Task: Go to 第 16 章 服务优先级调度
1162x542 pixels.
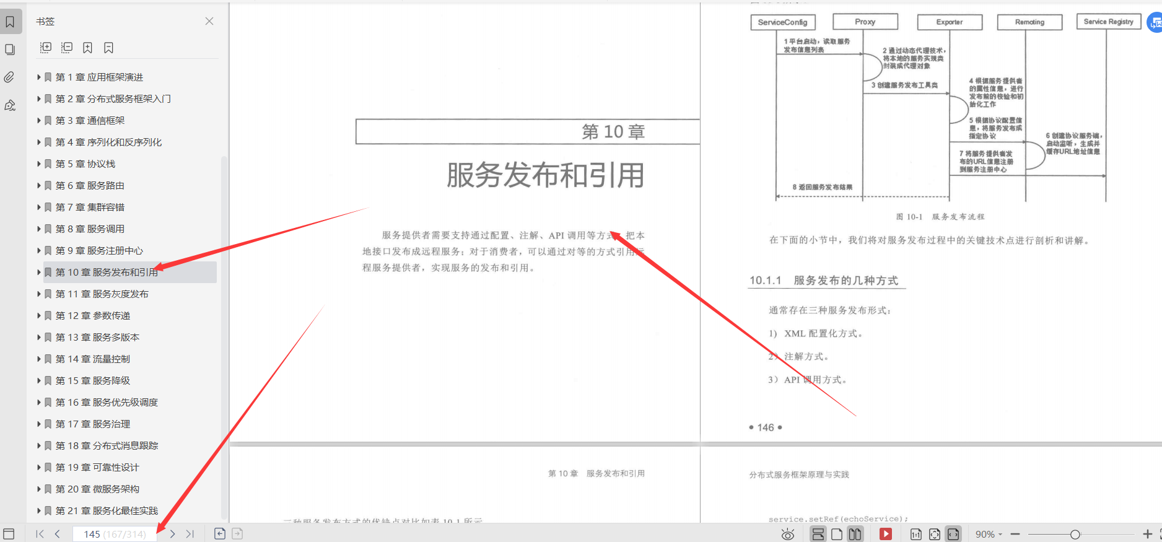Action: (107, 403)
